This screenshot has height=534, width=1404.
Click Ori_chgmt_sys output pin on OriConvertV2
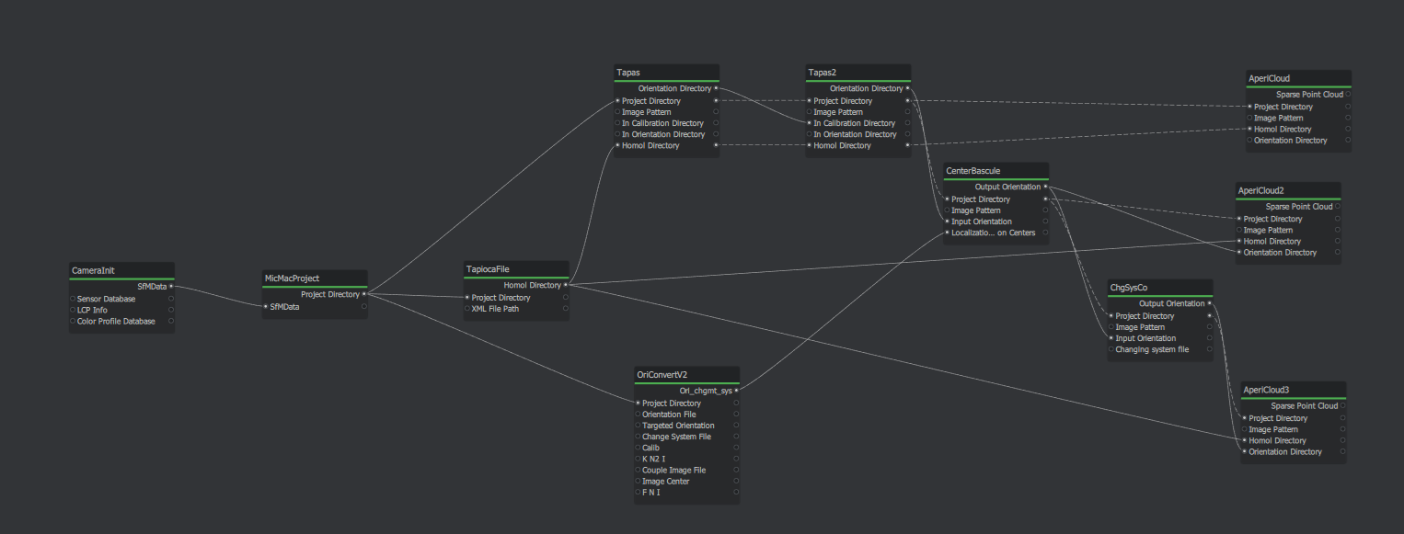pyautogui.click(x=736, y=391)
